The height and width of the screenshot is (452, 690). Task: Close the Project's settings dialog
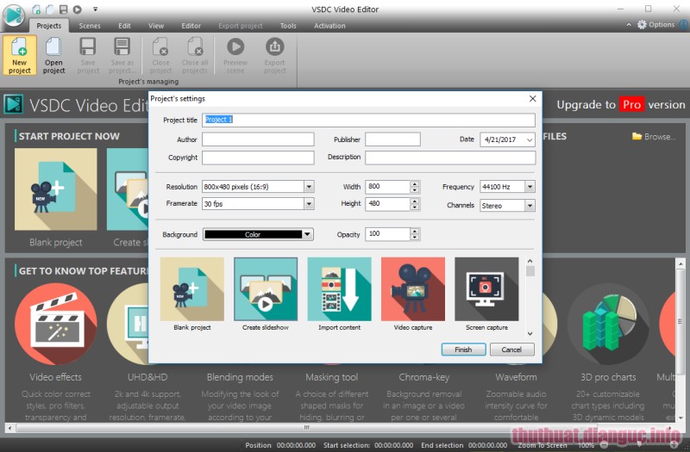click(532, 98)
